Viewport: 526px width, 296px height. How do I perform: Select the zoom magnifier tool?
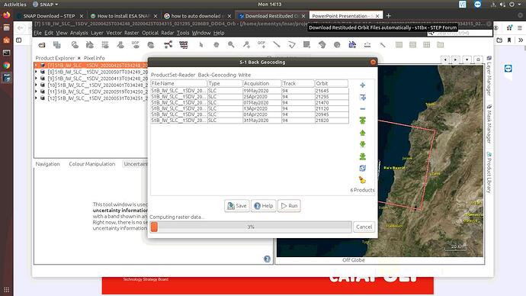[x=231, y=45]
